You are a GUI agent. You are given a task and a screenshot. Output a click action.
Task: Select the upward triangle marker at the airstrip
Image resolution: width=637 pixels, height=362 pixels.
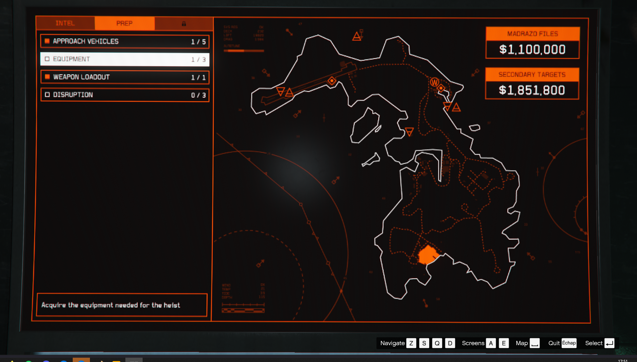coord(289,93)
